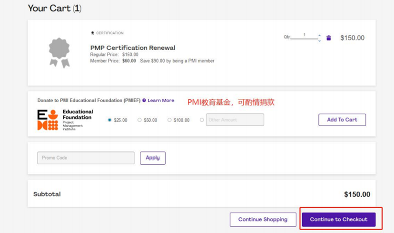Click the Qty number field
The image size is (394, 233).
(305, 36)
